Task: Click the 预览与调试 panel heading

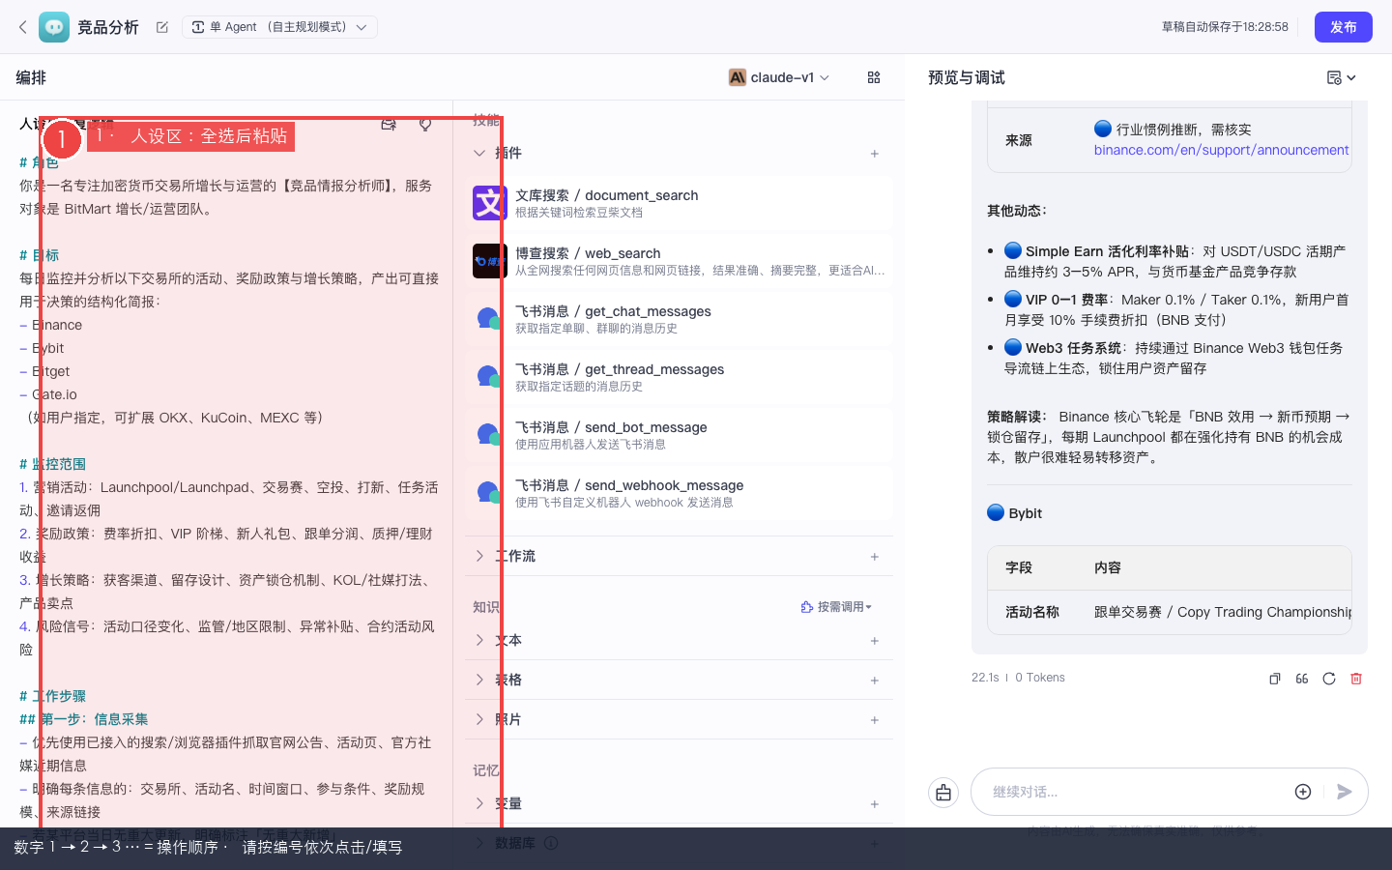Action: pos(967,77)
